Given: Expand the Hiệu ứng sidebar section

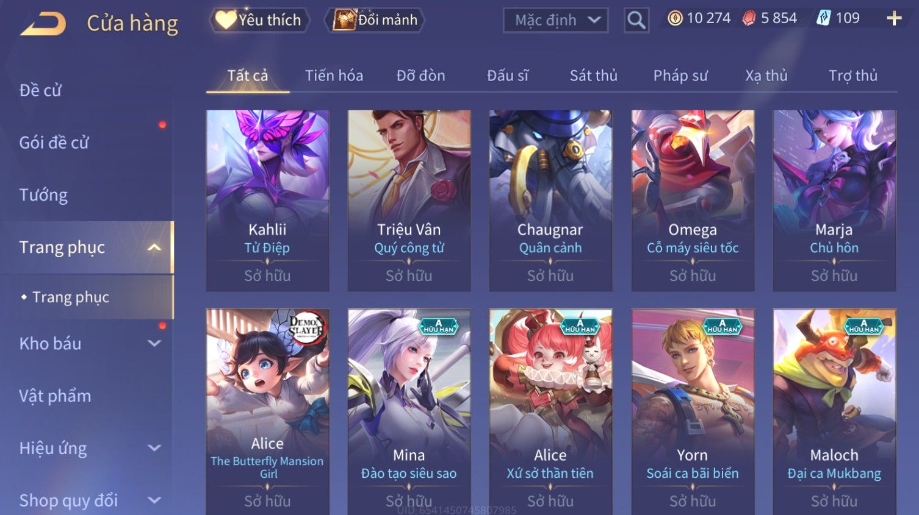Looking at the screenshot, I should pos(154,449).
